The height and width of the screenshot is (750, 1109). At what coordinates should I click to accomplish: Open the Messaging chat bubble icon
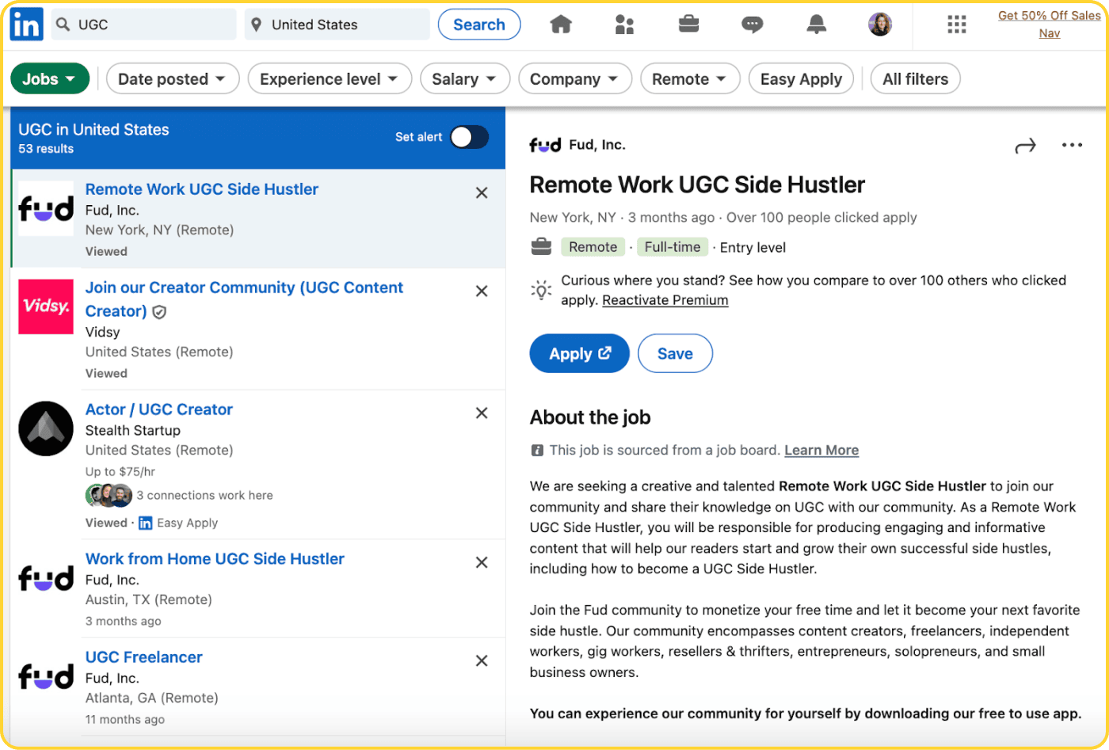tap(752, 25)
